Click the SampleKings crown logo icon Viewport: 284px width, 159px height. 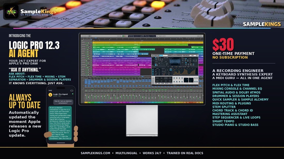(x=11, y=12)
